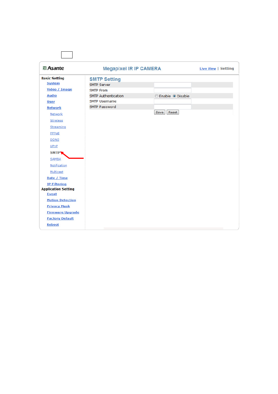The width and height of the screenshot is (278, 394).
Task: Click the bold Network section link
Action: coord(54,108)
